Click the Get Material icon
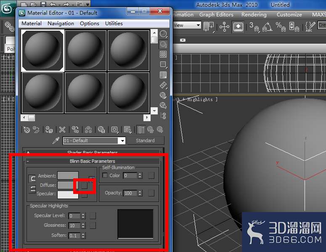The height and width of the screenshot is (252, 326). click(x=27, y=130)
